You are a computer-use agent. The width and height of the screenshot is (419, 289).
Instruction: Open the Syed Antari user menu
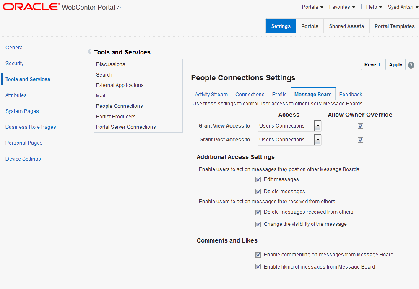[403, 7]
